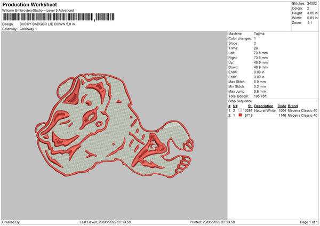Click the stitch count 15281
This screenshot has height=226, width=320.
(247, 110)
